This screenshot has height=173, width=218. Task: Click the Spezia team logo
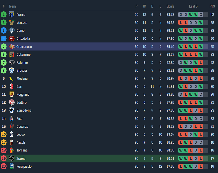point(11,158)
